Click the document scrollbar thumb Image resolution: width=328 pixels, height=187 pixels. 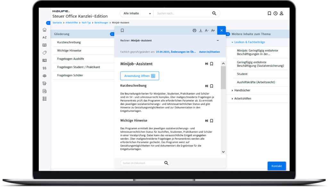coord(223,77)
